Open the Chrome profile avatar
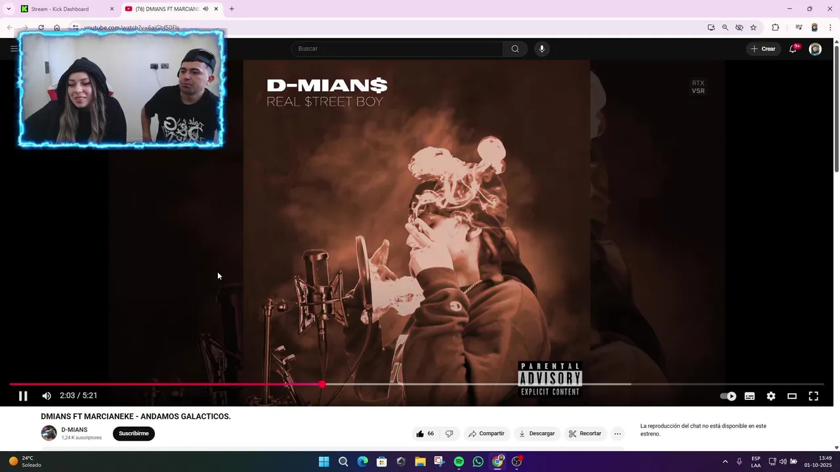This screenshot has height=472, width=840. [x=814, y=28]
